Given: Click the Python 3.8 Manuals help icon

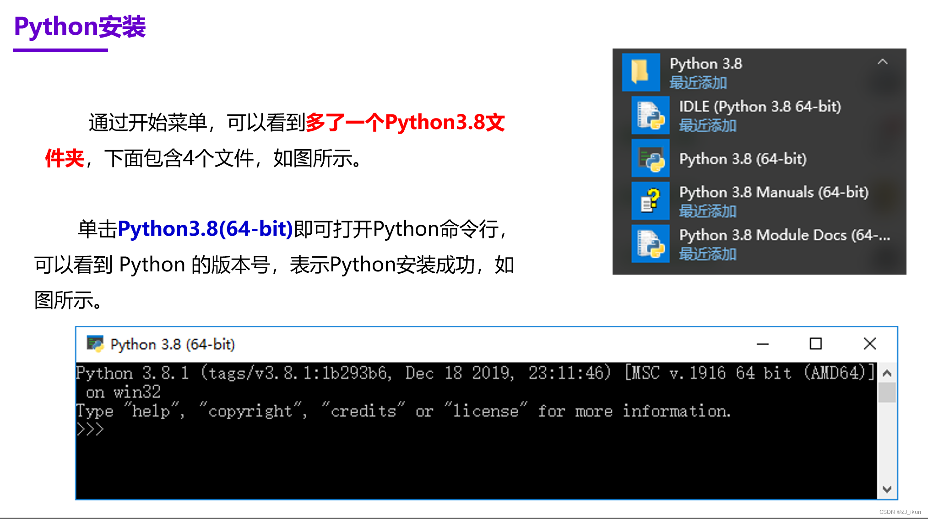Looking at the screenshot, I should point(651,200).
